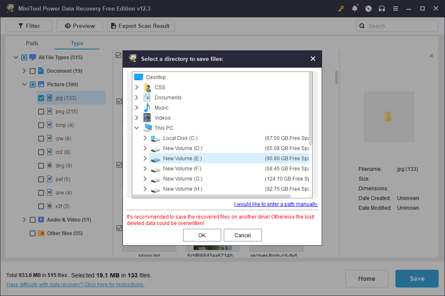Check the Document (19) checkbox
445x296 pixels.
33,71
